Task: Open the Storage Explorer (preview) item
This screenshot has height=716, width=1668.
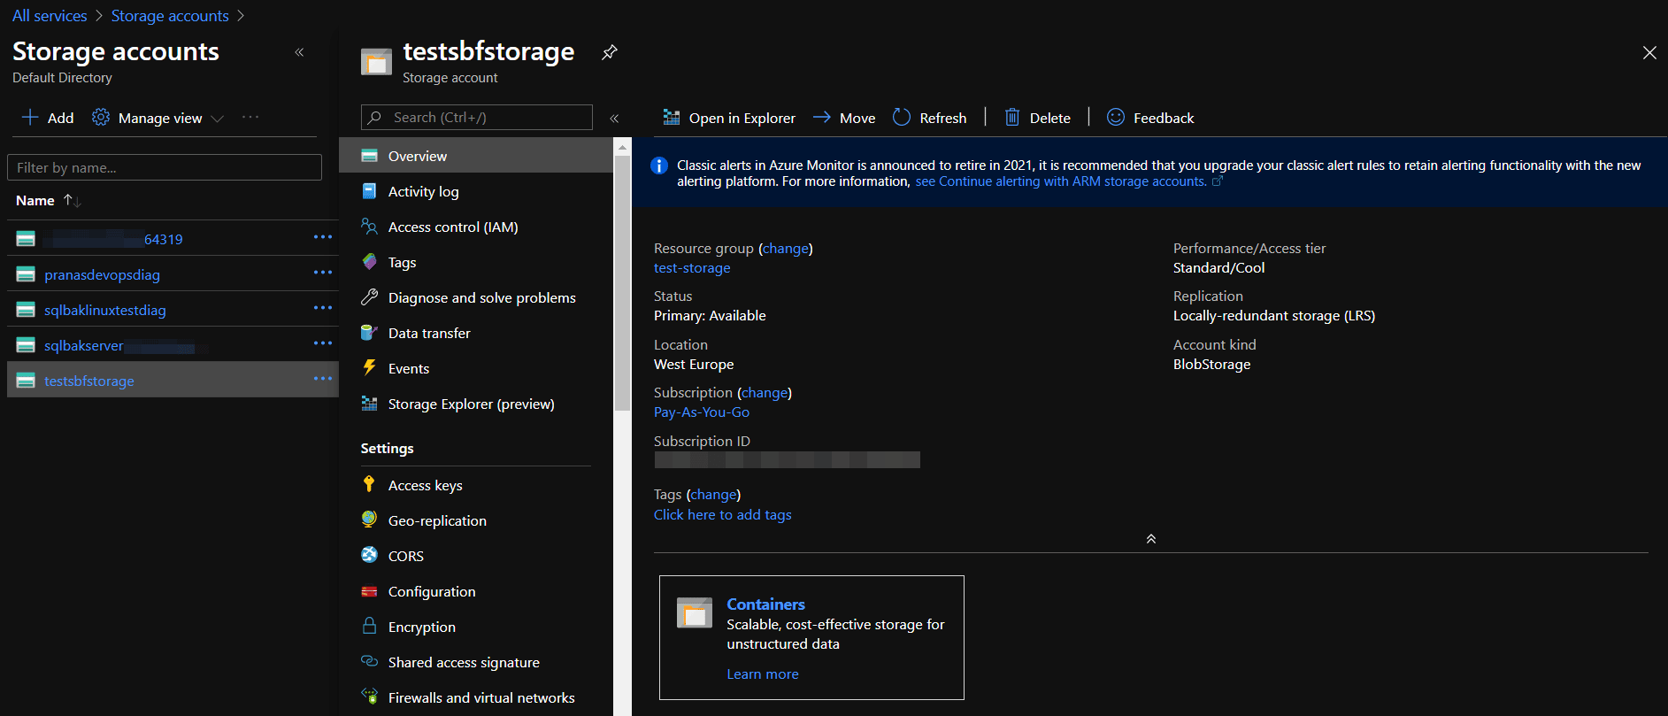Action: pyautogui.click(x=476, y=404)
